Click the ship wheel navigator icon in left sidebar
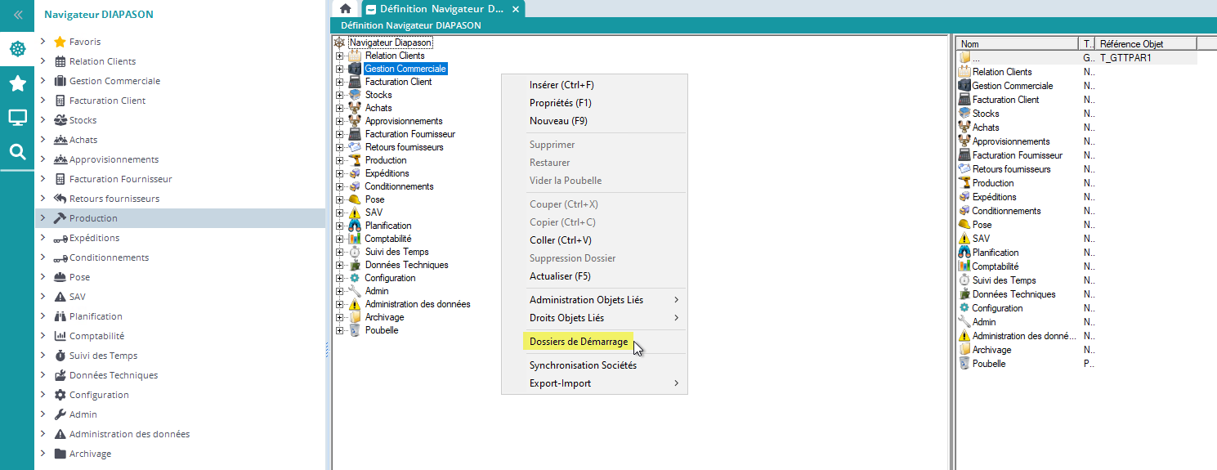1217x470 pixels. pyautogui.click(x=17, y=50)
